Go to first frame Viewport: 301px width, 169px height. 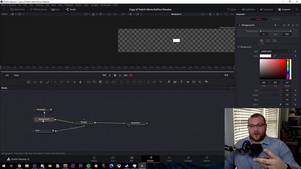click(x=104, y=75)
